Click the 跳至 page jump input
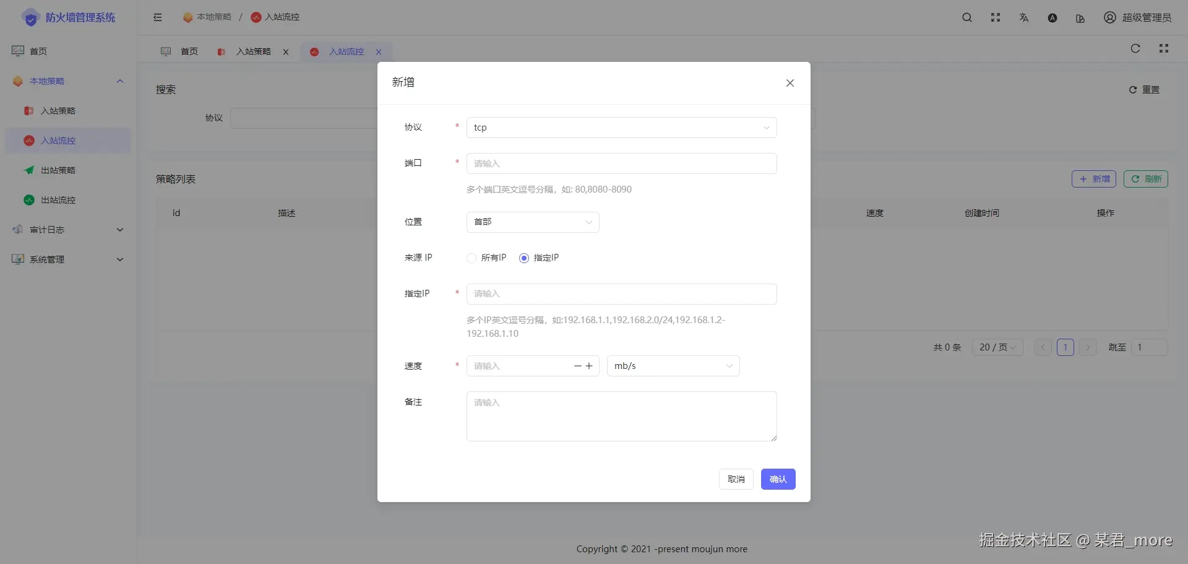The width and height of the screenshot is (1188, 564). [x=1150, y=347]
